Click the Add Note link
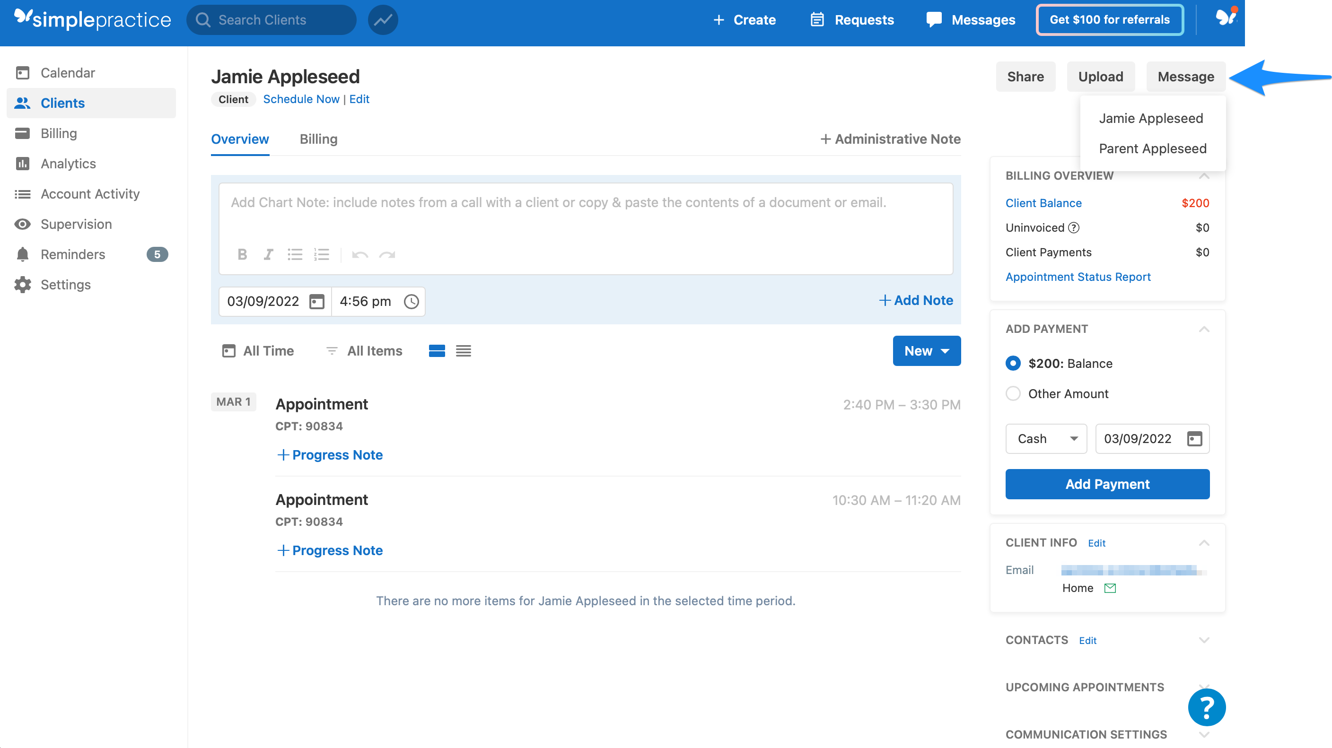1332x748 pixels. [x=915, y=300]
